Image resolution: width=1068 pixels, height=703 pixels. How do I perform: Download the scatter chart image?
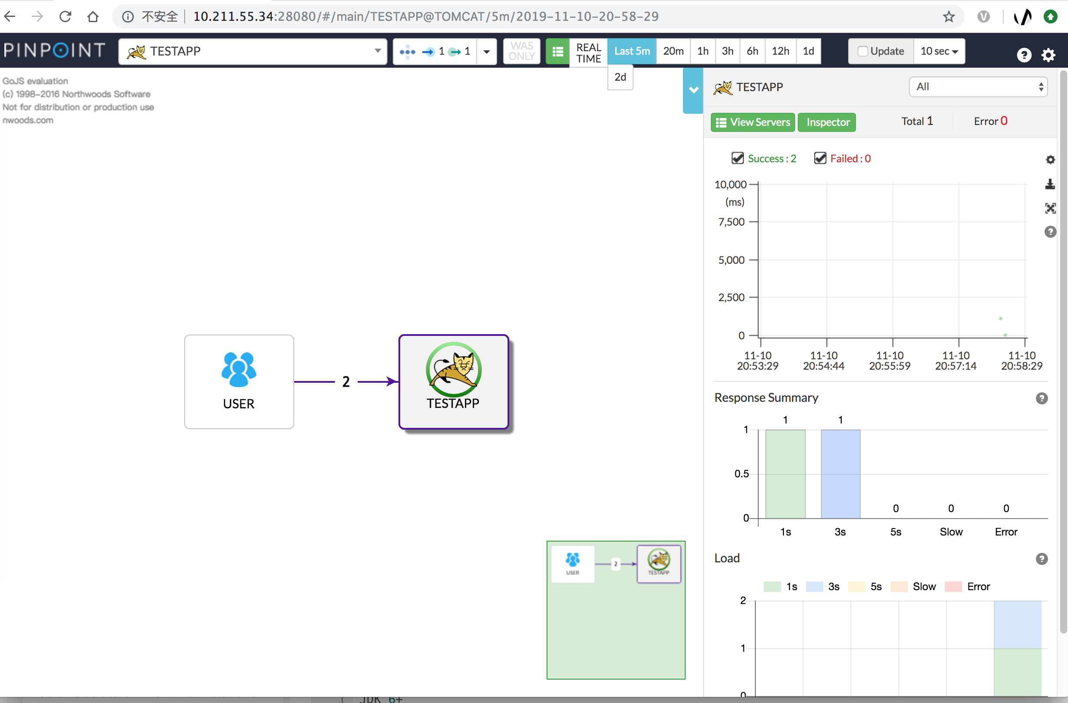point(1050,184)
